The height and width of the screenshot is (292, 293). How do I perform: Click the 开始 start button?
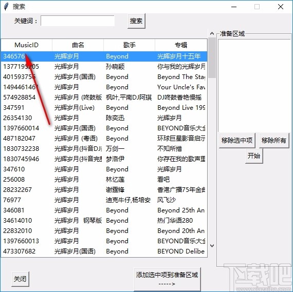point(254,156)
